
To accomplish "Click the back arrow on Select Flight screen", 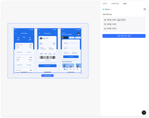I will point(16,33).
